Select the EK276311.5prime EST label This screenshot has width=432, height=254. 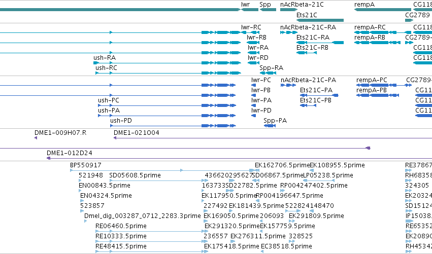click(x=258, y=236)
